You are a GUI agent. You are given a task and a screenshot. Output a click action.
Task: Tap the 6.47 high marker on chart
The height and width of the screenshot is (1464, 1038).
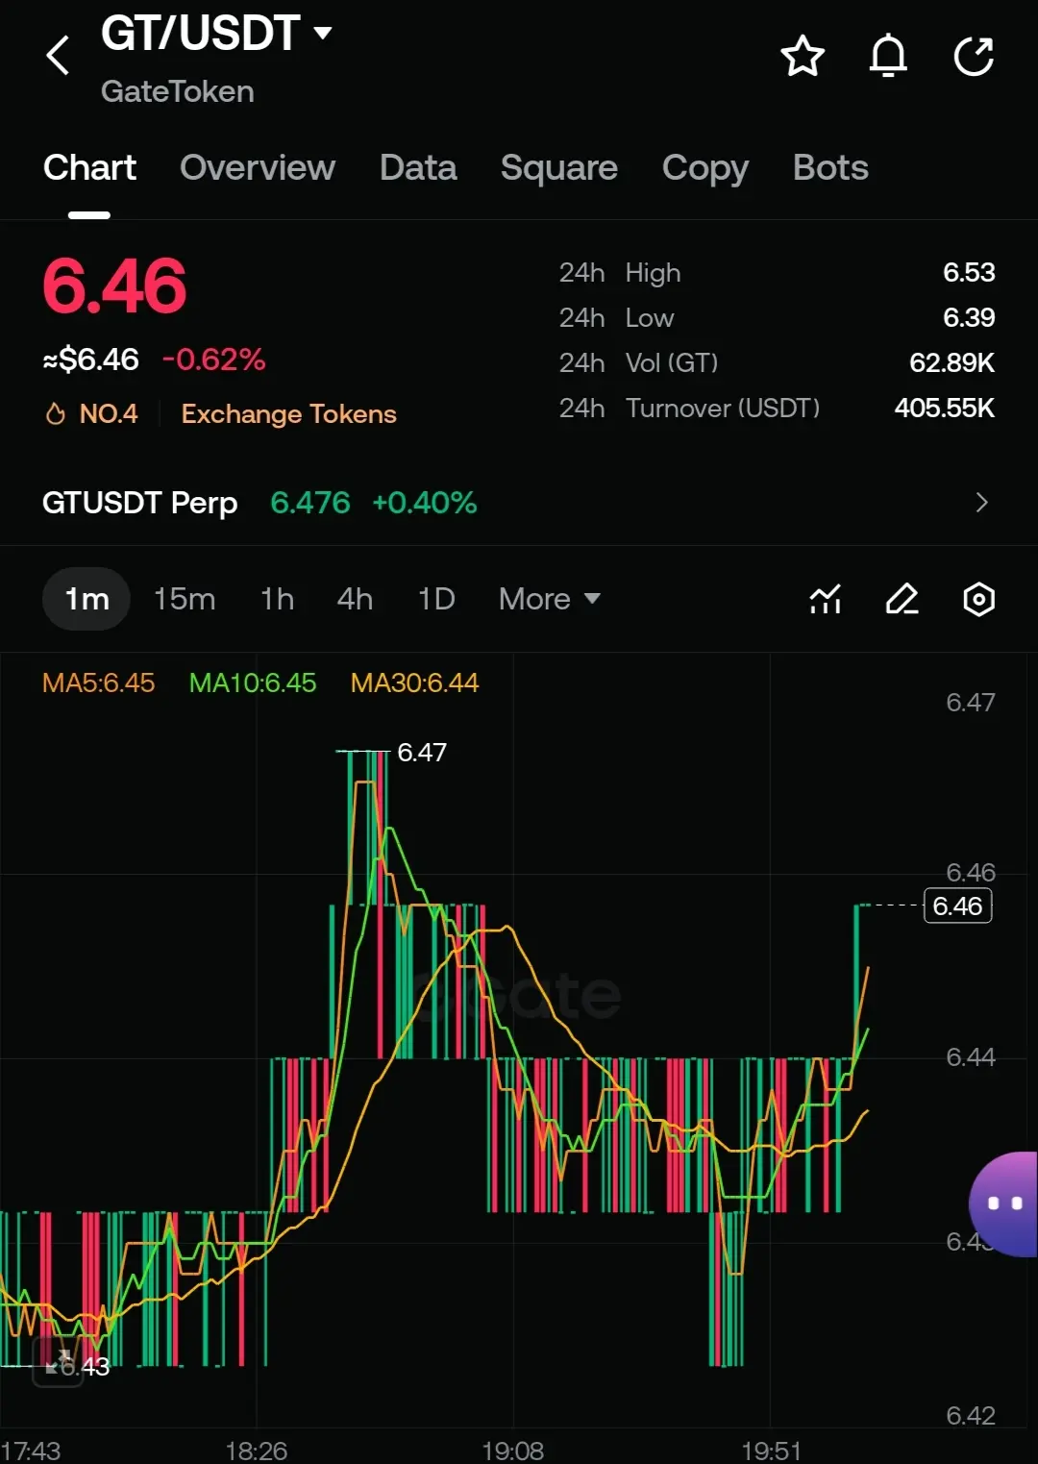point(422,752)
